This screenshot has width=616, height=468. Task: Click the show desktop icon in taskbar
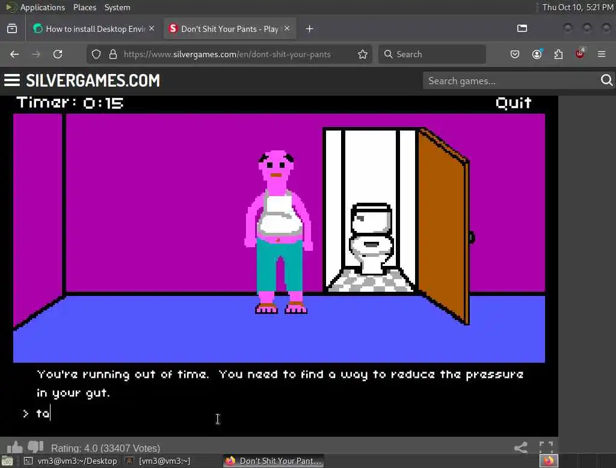coord(7,461)
